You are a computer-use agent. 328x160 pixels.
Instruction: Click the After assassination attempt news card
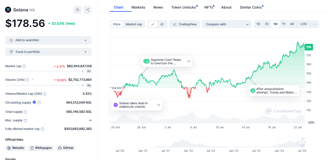[274, 91]
